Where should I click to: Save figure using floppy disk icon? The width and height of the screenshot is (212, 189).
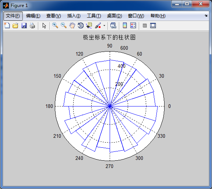coord(24,25)
